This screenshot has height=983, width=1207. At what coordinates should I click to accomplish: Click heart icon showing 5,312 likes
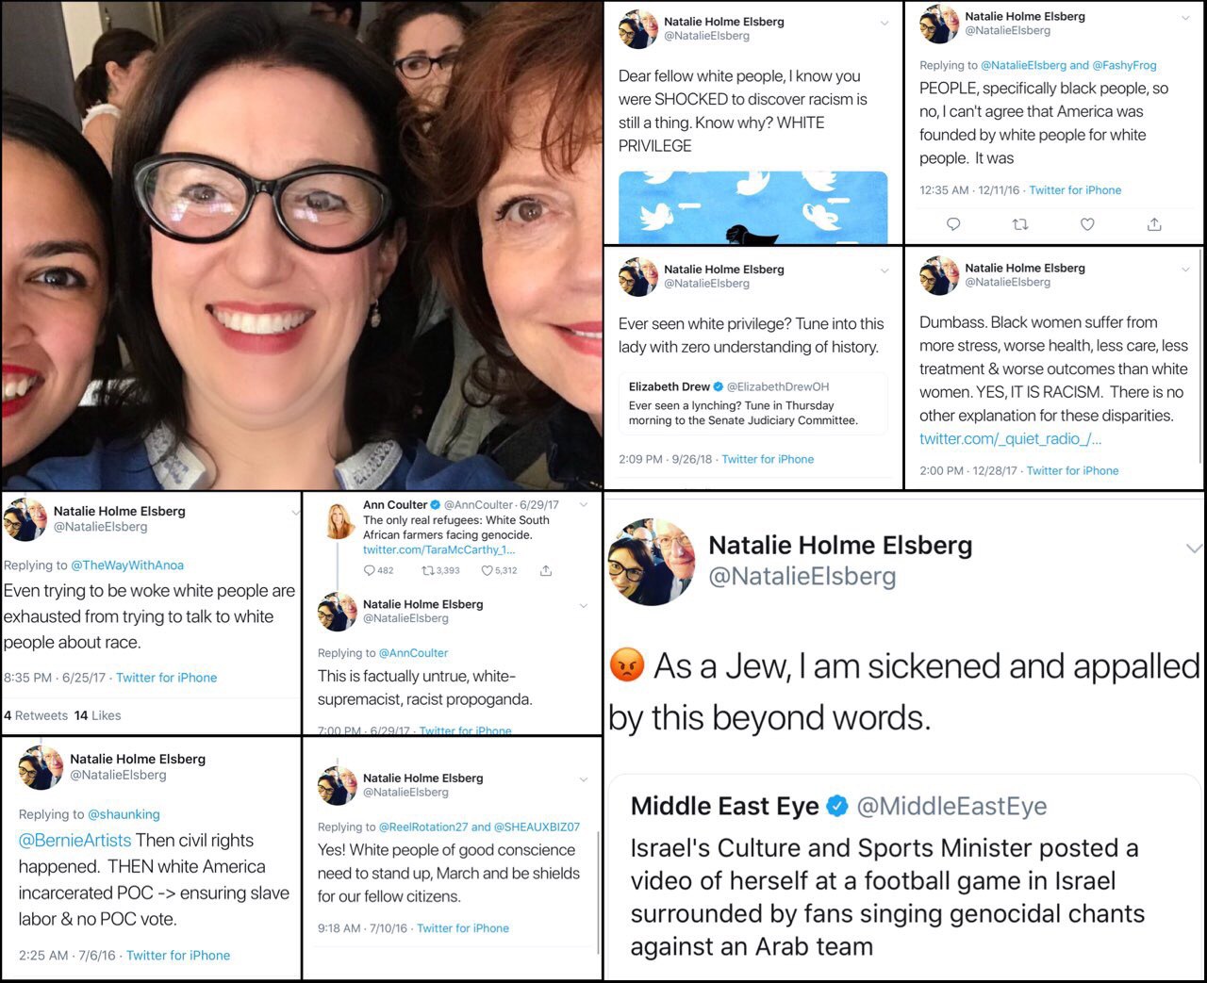[487, 570]
